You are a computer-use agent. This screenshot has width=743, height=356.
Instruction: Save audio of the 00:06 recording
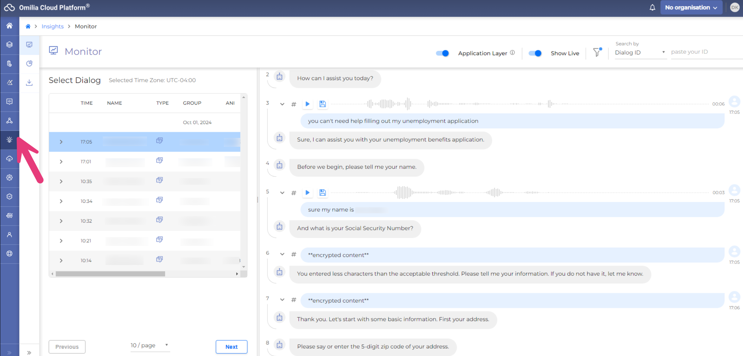[323, 104]
